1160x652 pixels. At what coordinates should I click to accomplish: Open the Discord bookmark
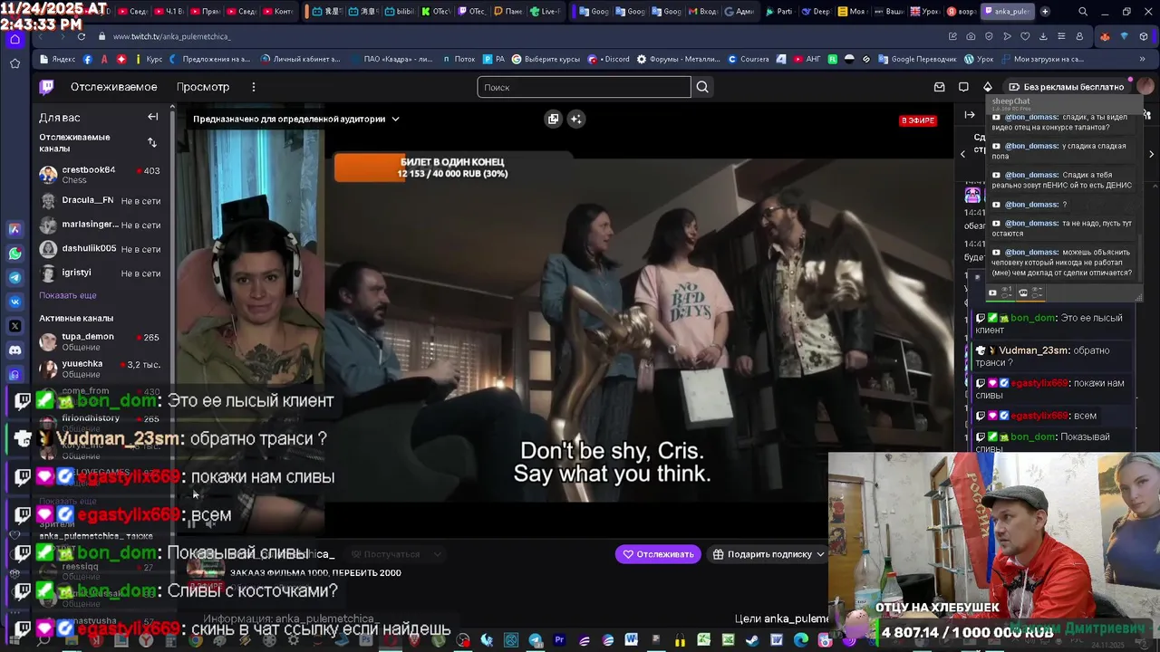pyautogui.click(x=609, y=59)
